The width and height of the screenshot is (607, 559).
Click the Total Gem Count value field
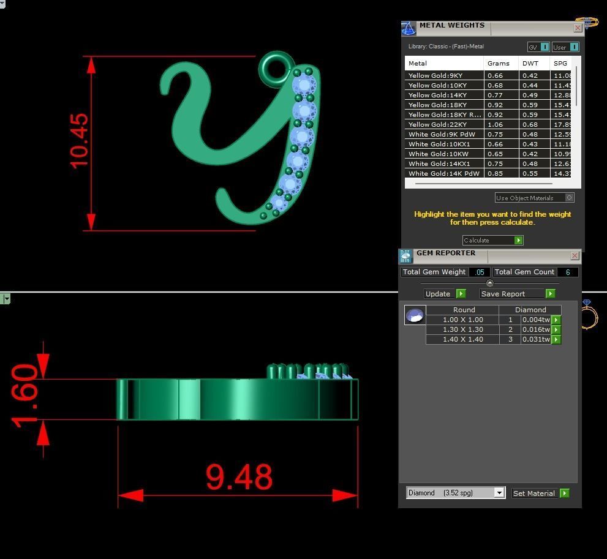[x=568, y=272]
